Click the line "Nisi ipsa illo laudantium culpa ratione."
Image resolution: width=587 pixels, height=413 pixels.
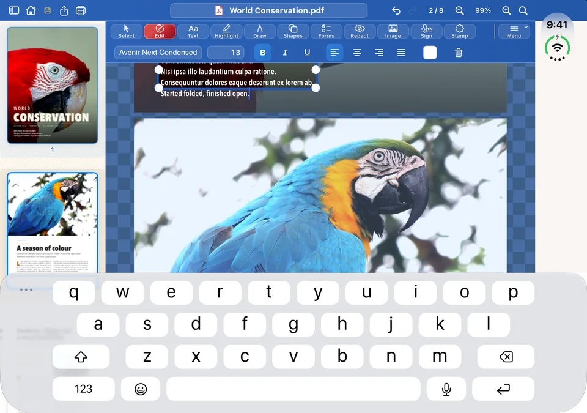click(x=218, y=72)
